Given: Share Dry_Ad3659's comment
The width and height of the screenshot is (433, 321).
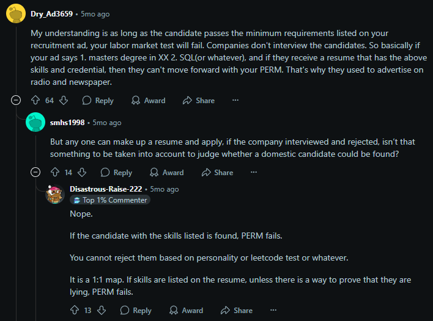Looking at the screenshot, I should tap(199, 101).
